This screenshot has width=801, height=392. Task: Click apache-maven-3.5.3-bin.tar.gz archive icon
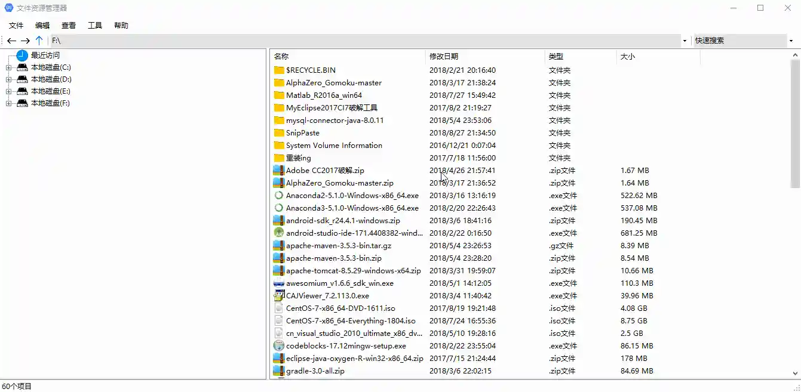click(279, 246)
